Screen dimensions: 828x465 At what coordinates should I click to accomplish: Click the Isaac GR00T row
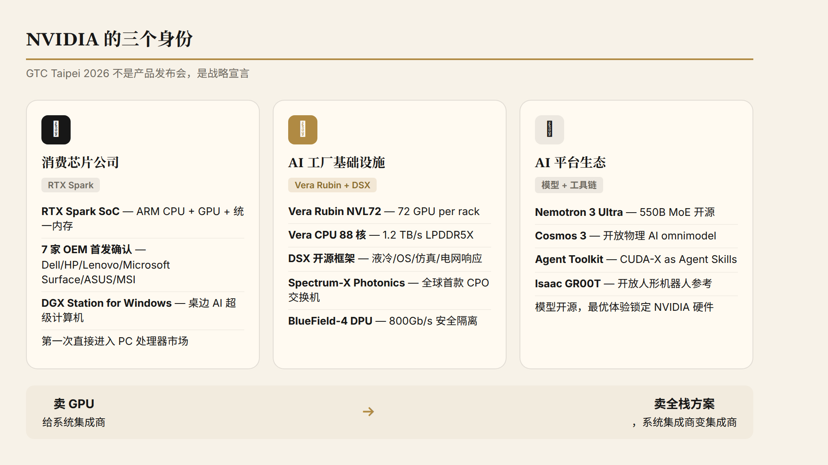(x=636, y=284)
